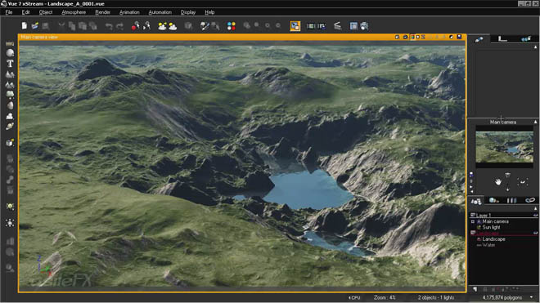The image size is (540, 303).
Task: Open the polygons count dropdown in status bar
Action: (532, 297)
